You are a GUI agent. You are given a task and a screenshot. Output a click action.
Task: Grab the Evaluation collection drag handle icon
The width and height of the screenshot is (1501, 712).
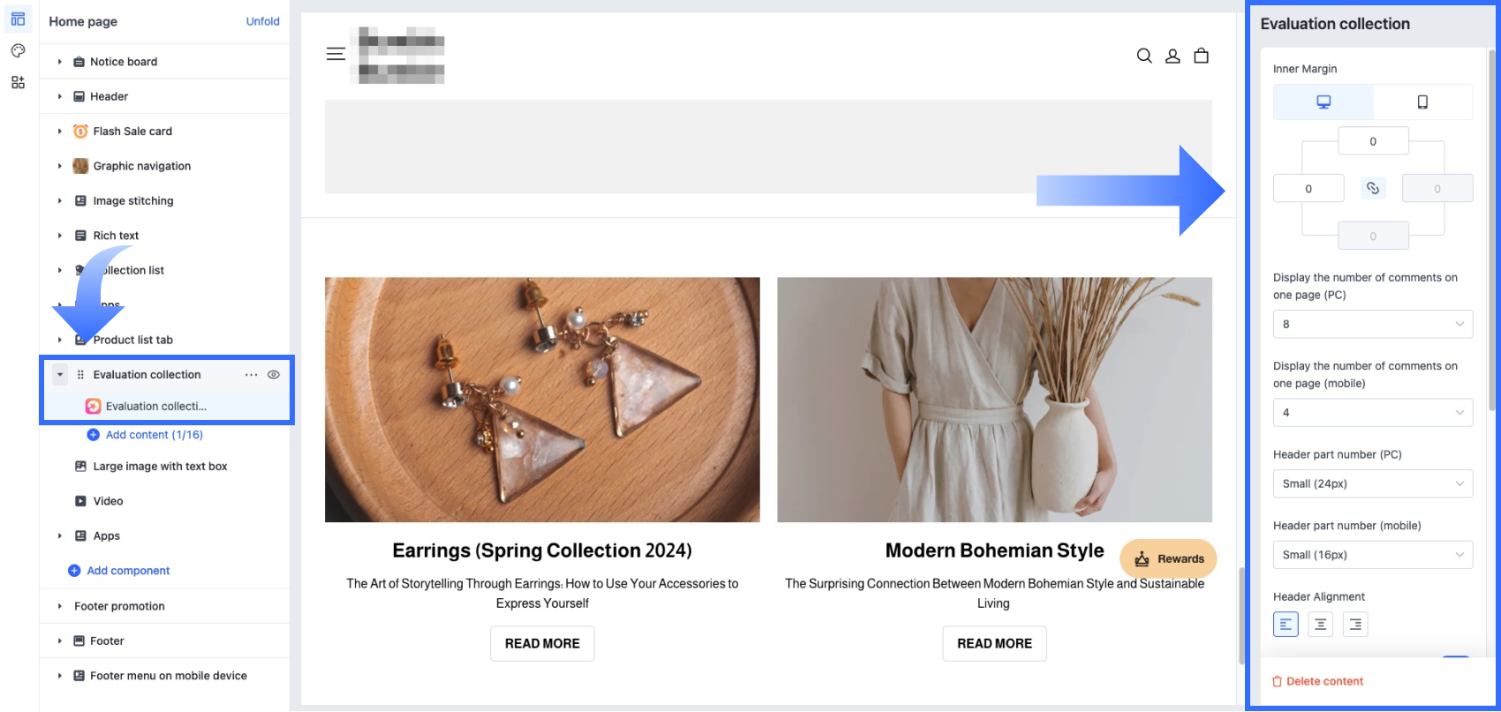(x=80, y=375)
